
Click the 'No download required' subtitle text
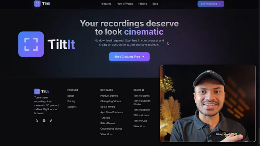pos(129,43)
